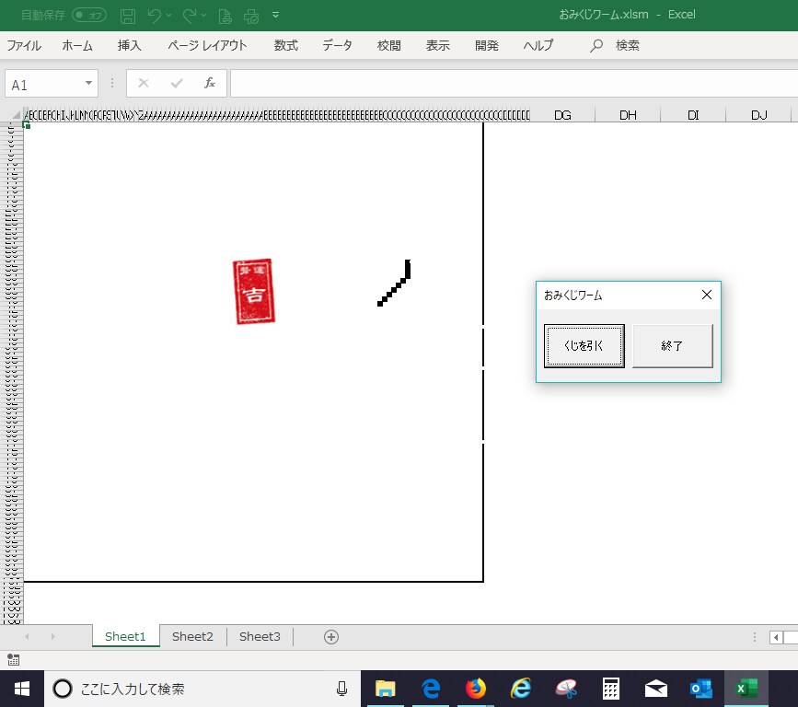Click inside the formula bar field

tap(514, 84)
